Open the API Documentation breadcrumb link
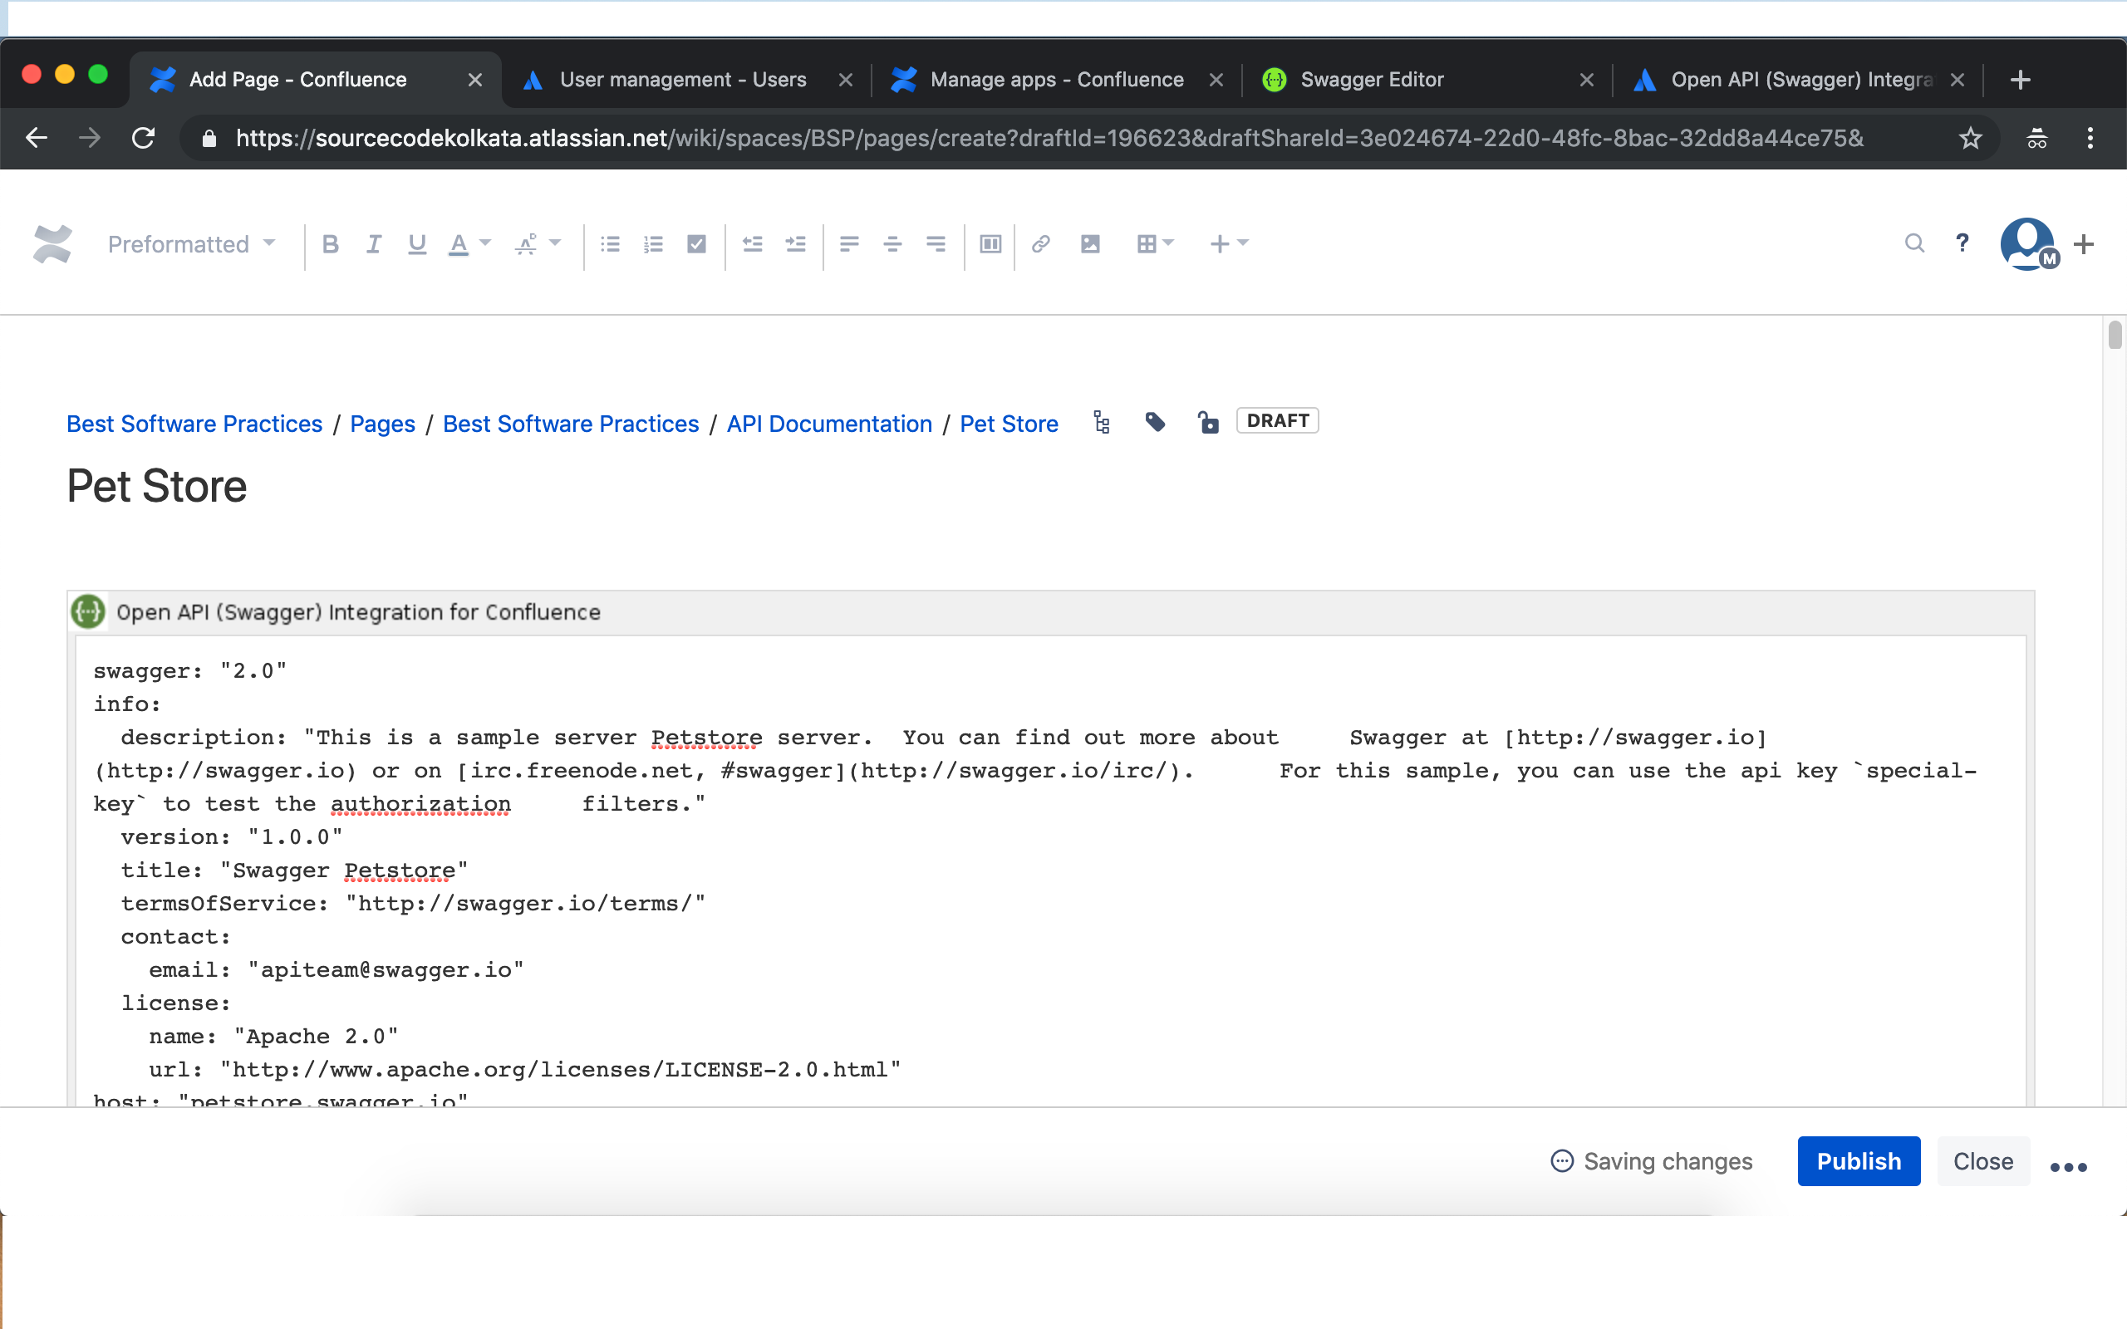Viewport: 2127px width, 1329px height. 828,424
